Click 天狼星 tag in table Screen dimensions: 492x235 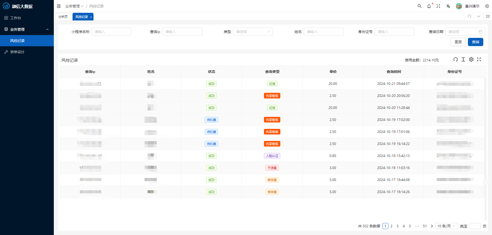pyautogui.click(x=272, y=168)
